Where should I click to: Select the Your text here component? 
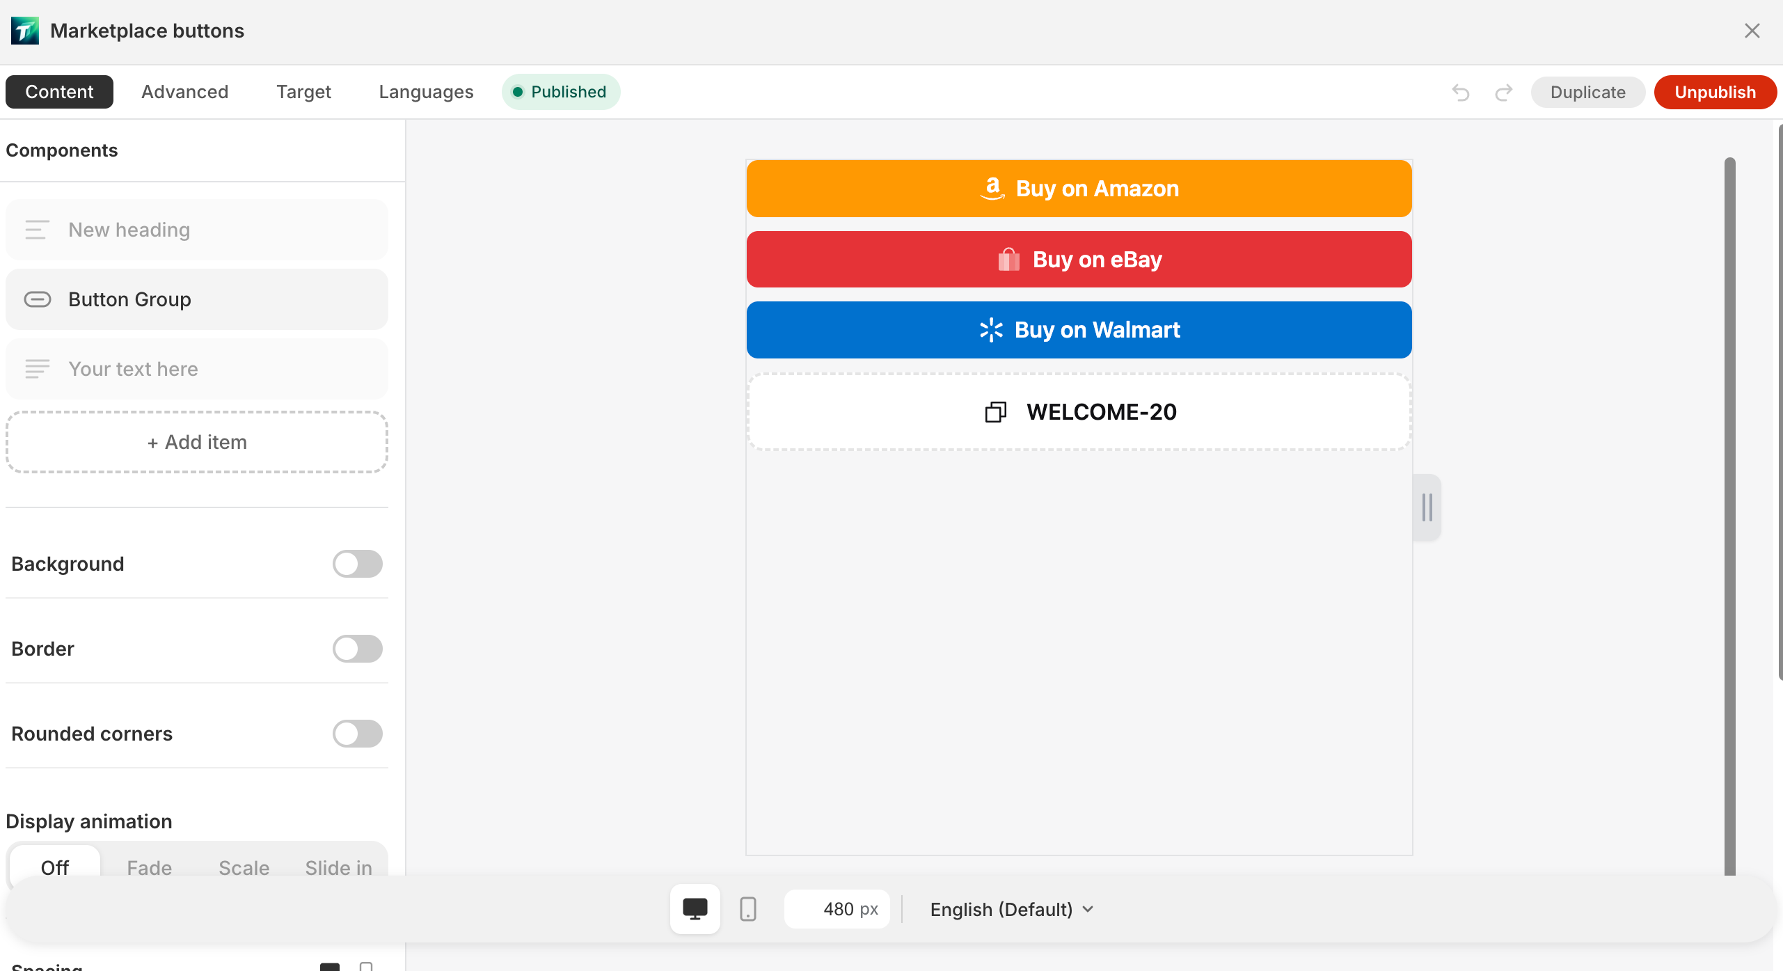pos(197,369)
